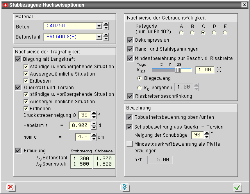The height and width of the screenshot is (194, 250).
Task: Toggle Biegung mit Längskraft checkbox
Action: click(18, 59)
